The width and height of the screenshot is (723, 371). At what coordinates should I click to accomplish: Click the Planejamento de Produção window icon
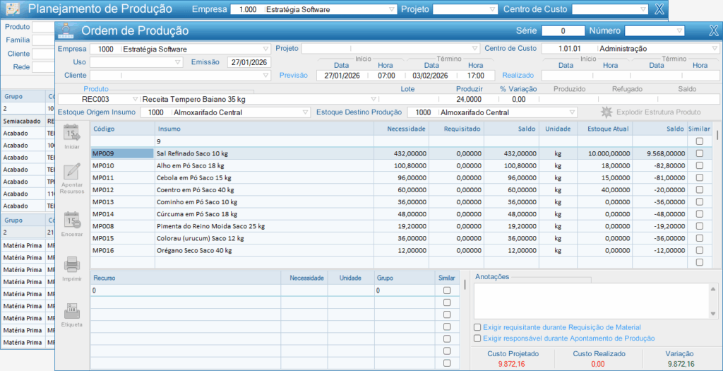point(13,9)
